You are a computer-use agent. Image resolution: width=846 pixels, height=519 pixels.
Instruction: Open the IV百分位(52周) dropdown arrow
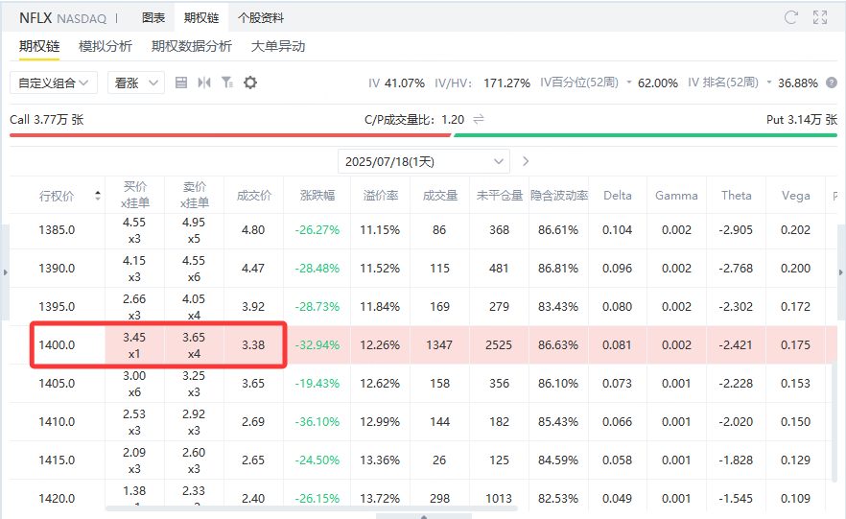coord(629,83)
